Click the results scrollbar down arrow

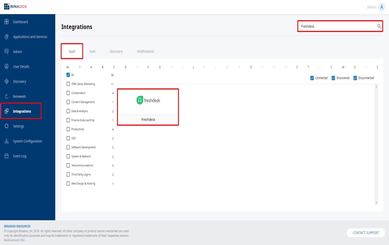point(376,203)
